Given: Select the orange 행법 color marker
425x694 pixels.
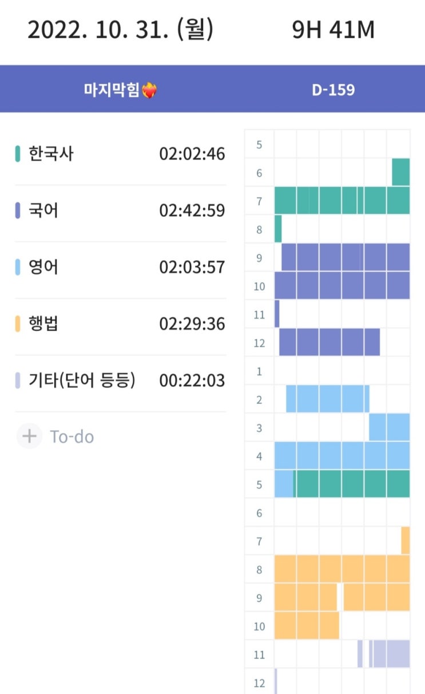Looking at the screenshot, I should click(x=18, y=324).
